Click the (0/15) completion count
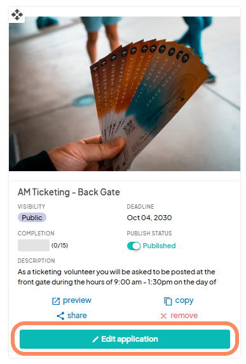This screenshot has height=364, width=246. (60, 246)
